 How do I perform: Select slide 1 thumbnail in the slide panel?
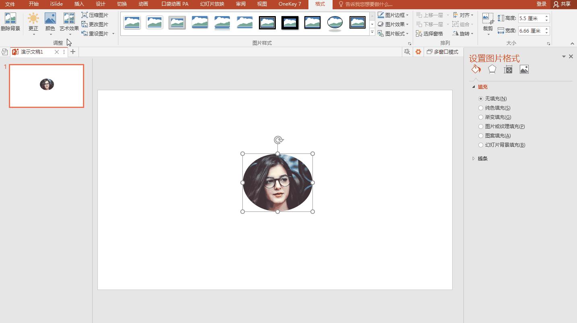click(x=47, y=86)
